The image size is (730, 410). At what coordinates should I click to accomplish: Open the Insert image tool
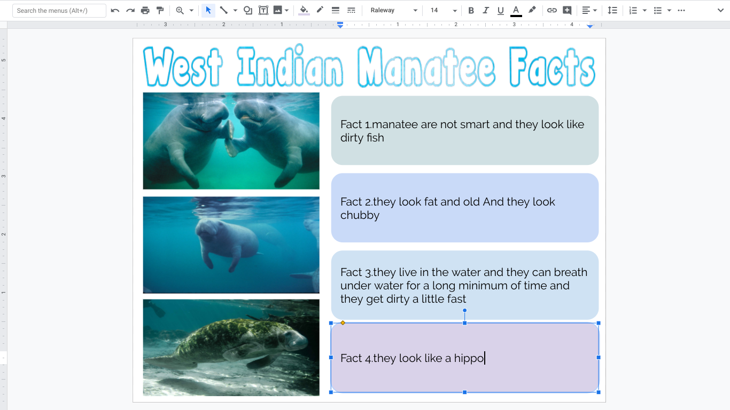278,10
